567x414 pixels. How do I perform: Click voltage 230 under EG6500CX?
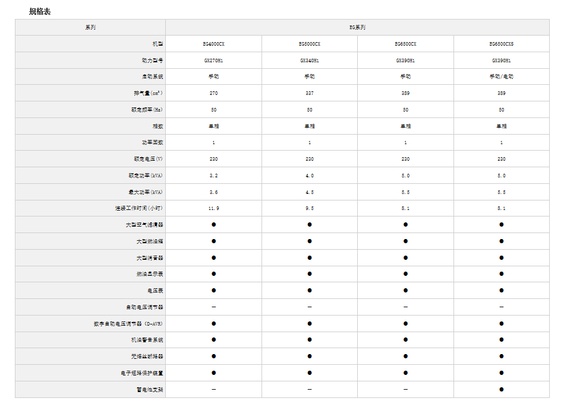point(405,159)
